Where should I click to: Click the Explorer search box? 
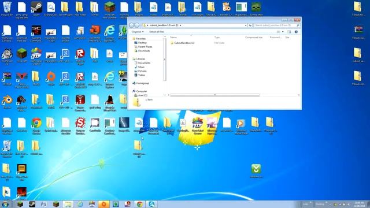coord(277,25)
